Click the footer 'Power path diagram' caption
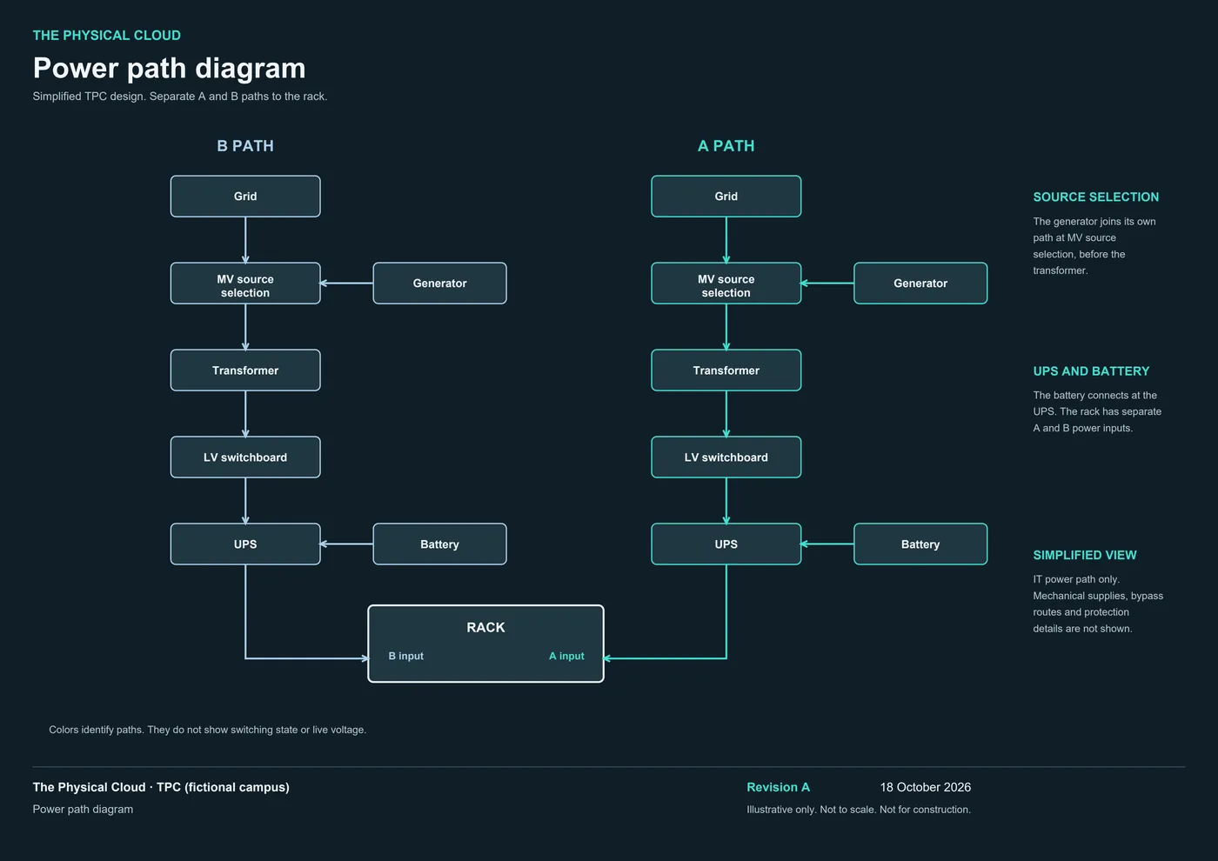Screen dimensions: 1218x861 click(84, 810)
